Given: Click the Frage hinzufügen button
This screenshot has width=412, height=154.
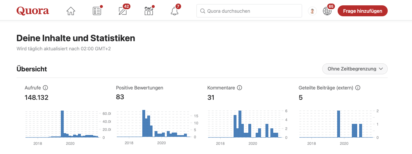Looking at the screenshot, I should pos(362,11).
